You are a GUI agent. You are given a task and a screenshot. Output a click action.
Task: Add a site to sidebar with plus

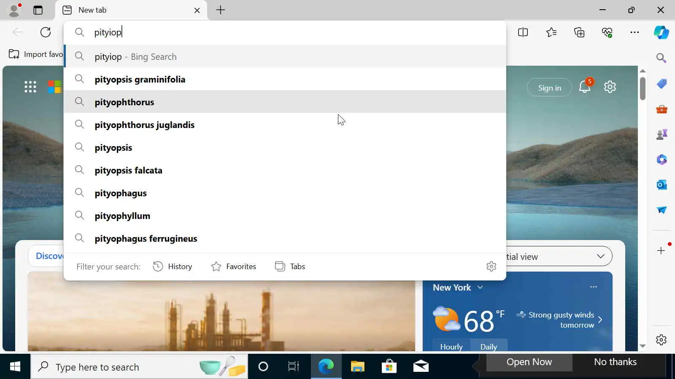[661, 251]
